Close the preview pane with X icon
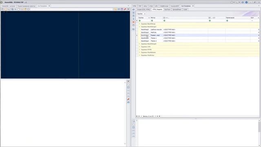The width and height of the screenshot is (261, 147). [128, 81]
